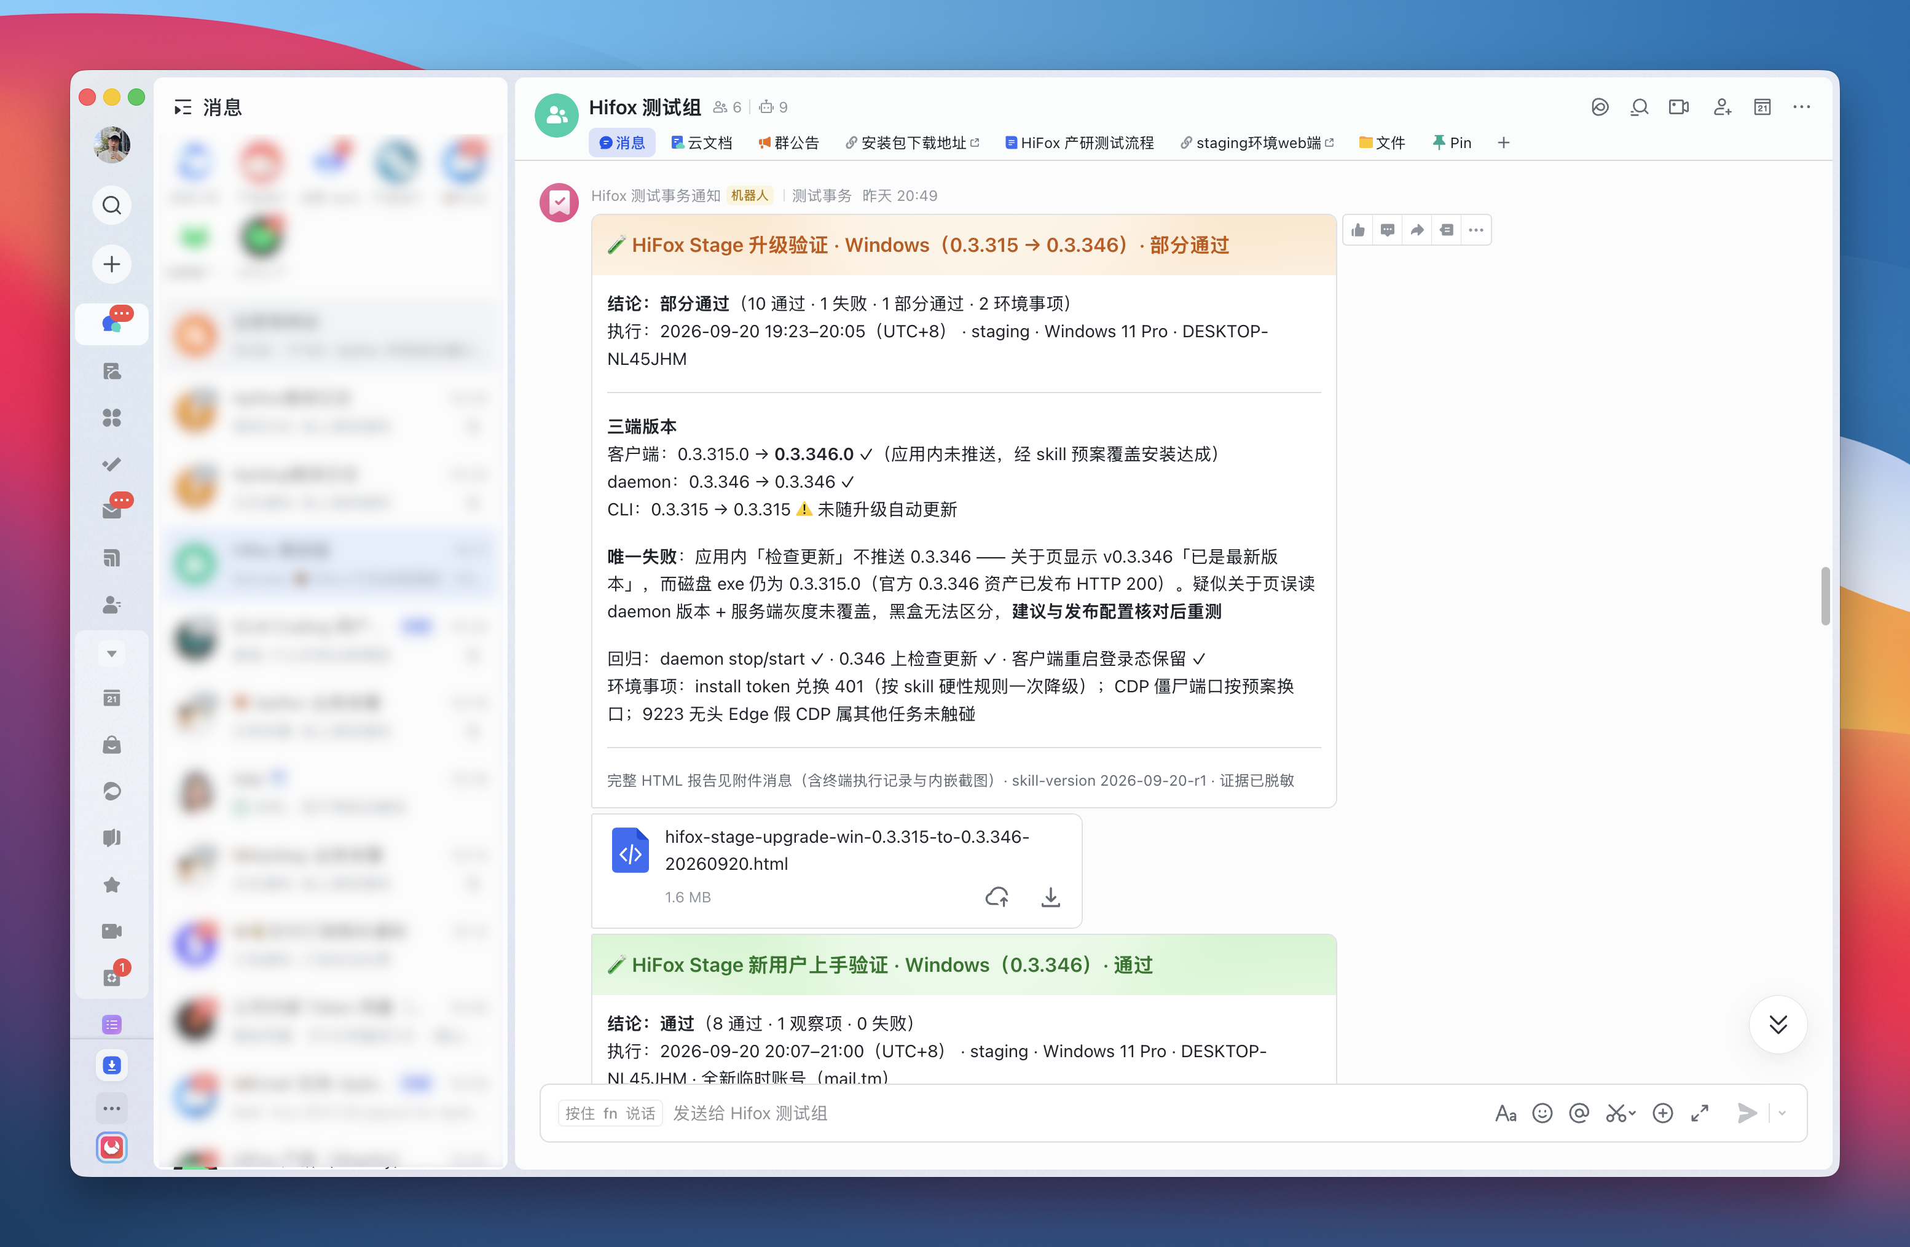Expand the input box to full editor
Screen dimensions: 1910x1247
click(1700, 1113)
